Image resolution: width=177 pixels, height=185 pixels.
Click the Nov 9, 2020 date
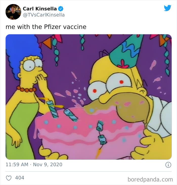tap(48, 164)
